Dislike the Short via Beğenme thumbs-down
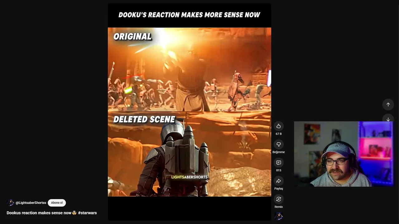This screenshot has height=224, width=399. pos(278,144)
